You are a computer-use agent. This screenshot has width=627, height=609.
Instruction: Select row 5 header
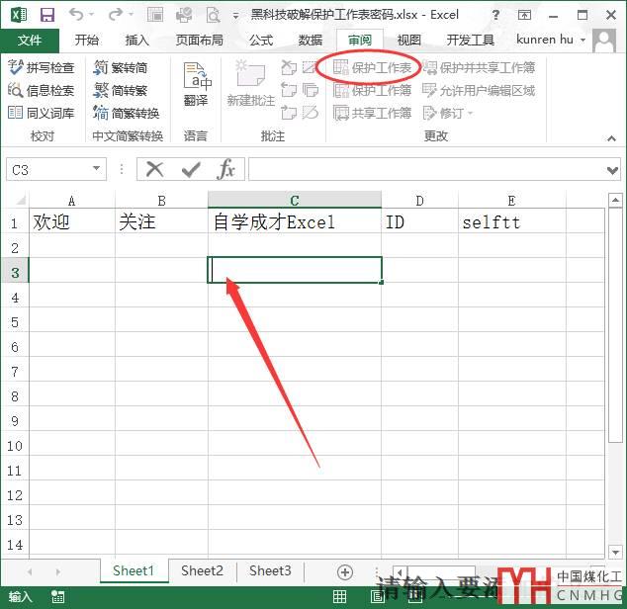click(x=15, y=322)
